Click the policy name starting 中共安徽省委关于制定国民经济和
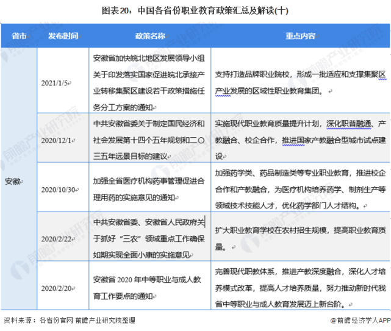The height and width of the screenshot is (331, 391). (x=149, y=140)
